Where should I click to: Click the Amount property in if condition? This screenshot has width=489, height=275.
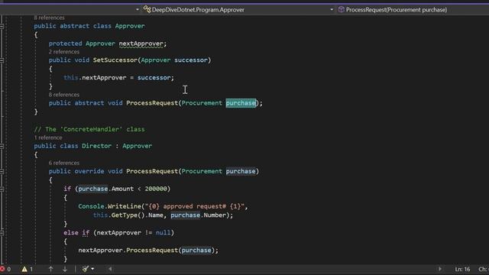122,189
